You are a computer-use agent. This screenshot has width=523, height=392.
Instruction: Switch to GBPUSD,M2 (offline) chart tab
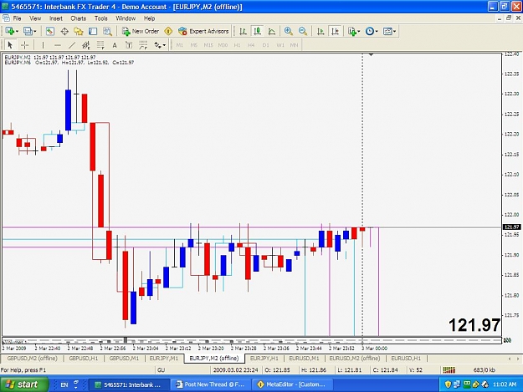coord(32,359)
